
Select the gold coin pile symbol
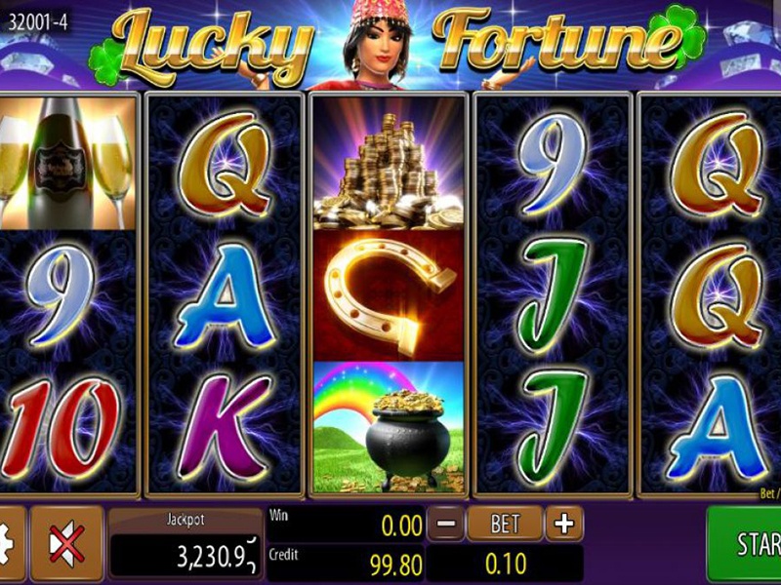coord(389,163)
